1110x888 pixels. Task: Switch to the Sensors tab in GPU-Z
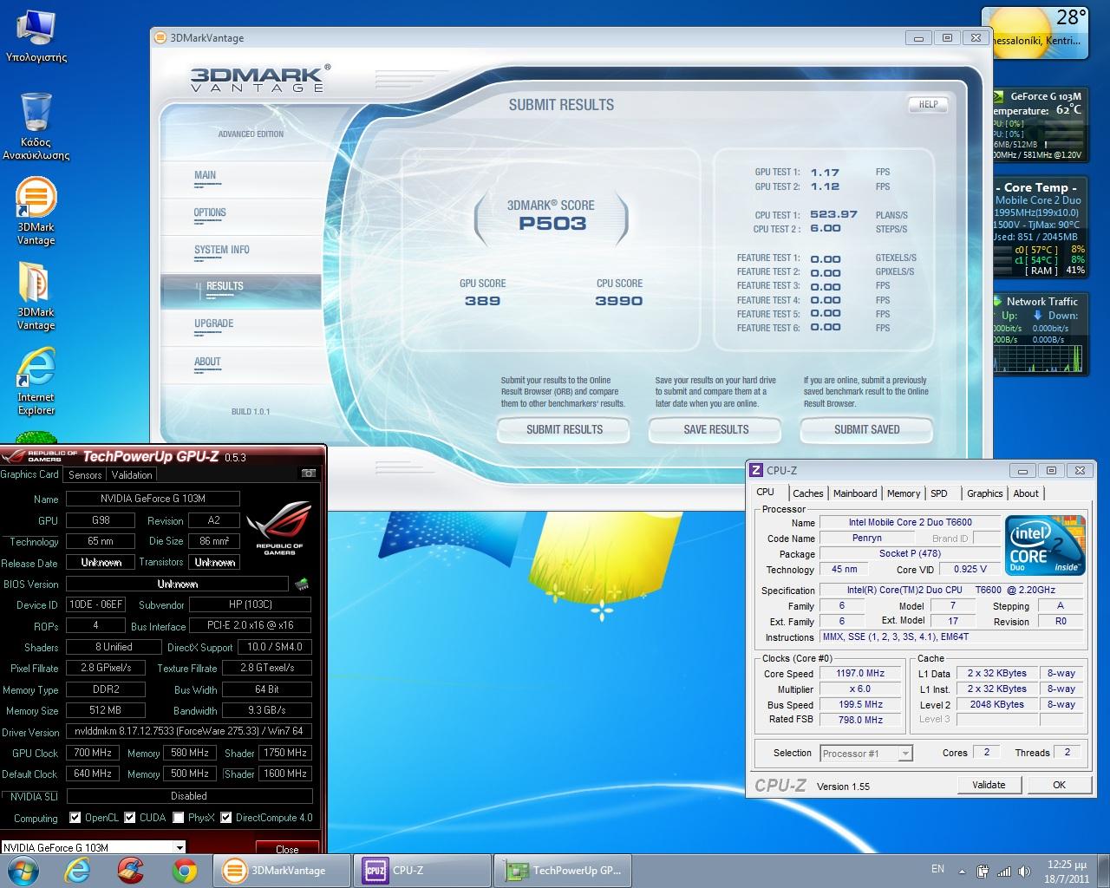[x=85, y=475]
